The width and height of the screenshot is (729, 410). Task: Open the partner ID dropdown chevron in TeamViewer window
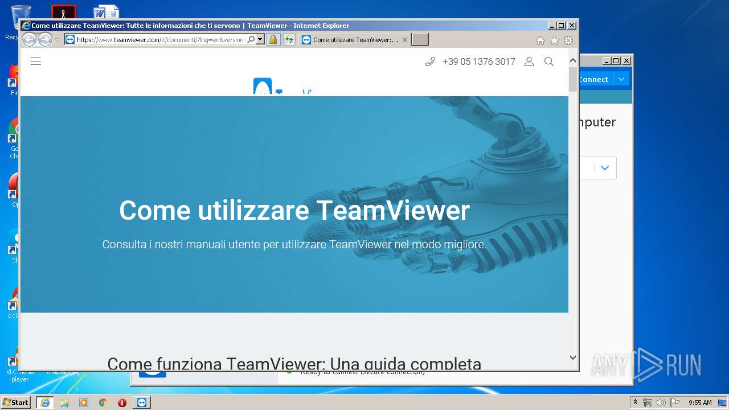coord(605,168)
